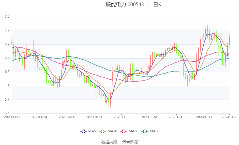The height and width of the screenshot is (145, 239).
Task: Click the 20240126 date axis label
Action: 229,117
